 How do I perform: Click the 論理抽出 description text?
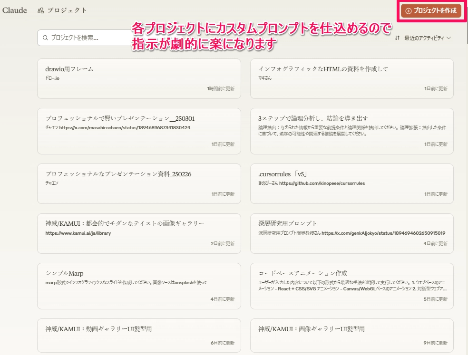(x=352, y=131)
